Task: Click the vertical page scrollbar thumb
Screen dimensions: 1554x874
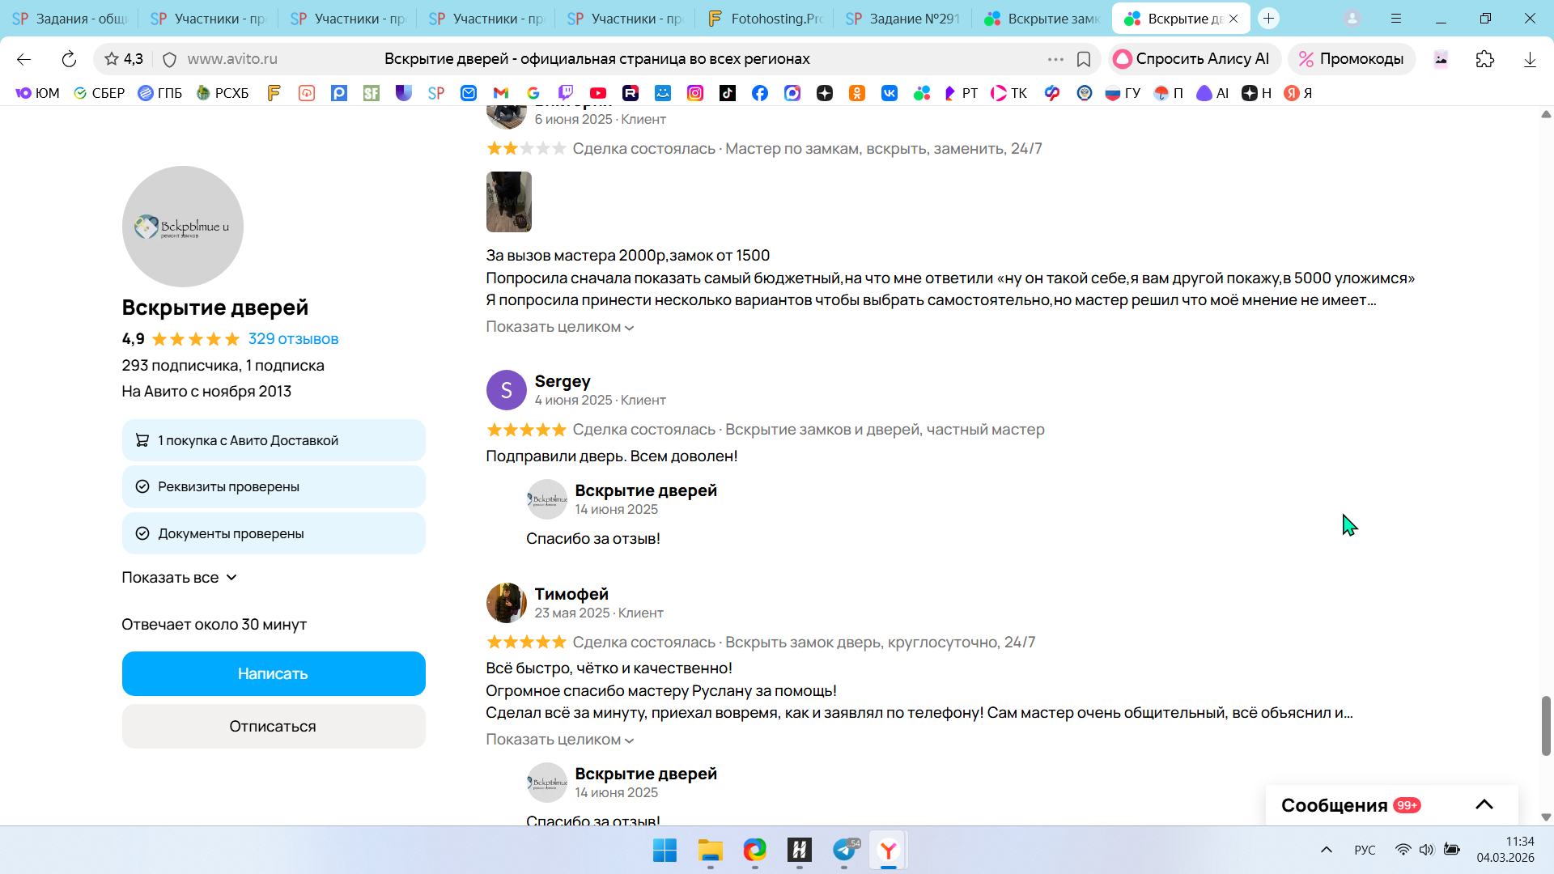Action: (1546, 725)
